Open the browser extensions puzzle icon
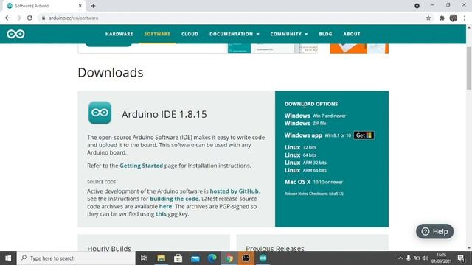Screen dimensions: 472x265 coord(442,18)
